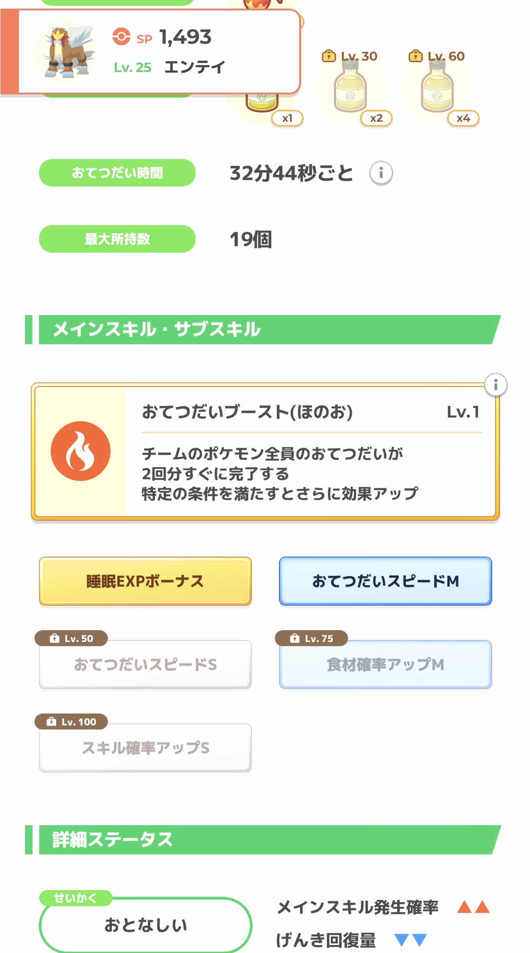Tap the info icon beside おてつだい時間
530x953 pixels.
[x=381, y=173]
